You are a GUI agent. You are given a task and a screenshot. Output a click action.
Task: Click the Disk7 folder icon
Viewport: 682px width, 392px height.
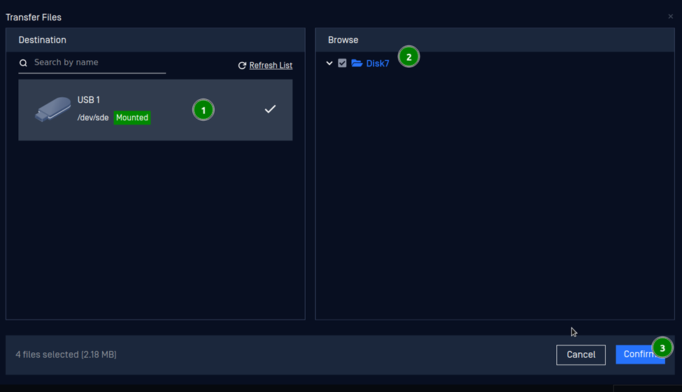[x=357, y=63]
